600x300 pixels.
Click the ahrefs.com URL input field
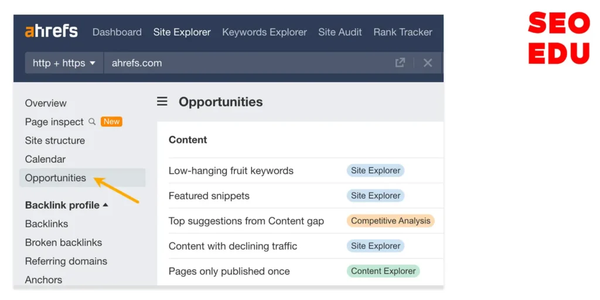pos(246,63)
